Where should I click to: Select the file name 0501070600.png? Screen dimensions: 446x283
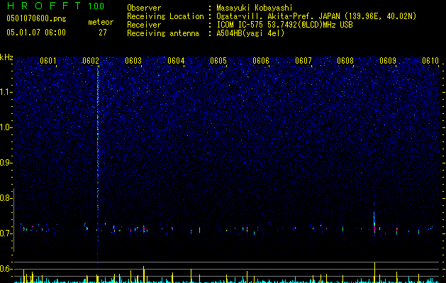coord(36,18)
